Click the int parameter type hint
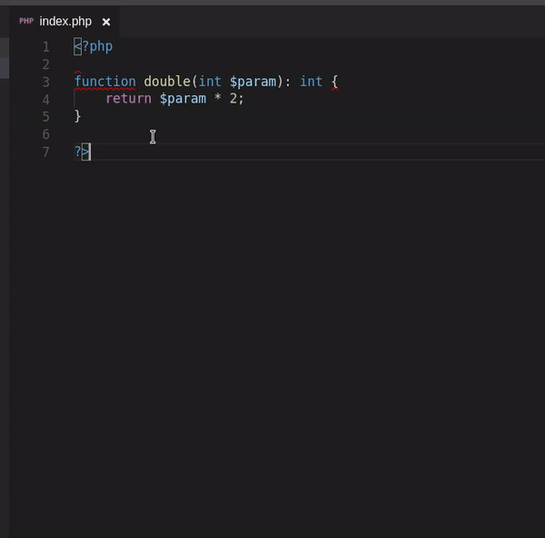The width and height of the screenshot is (545, 538). click(x=210, y=82)
